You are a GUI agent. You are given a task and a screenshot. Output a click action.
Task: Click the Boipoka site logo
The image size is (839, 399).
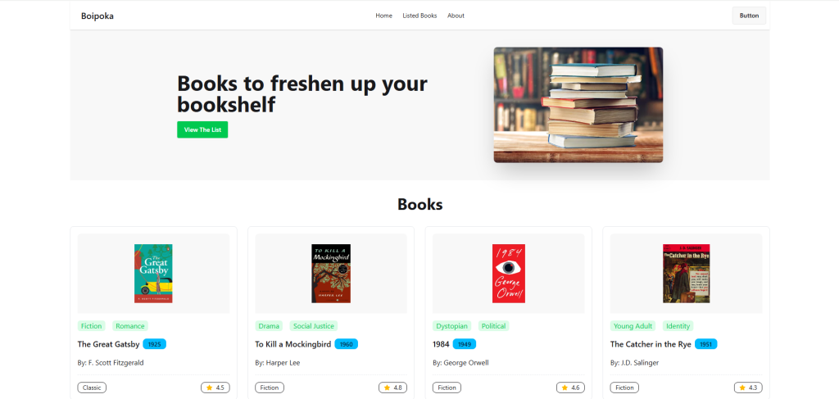click(98, 16)
